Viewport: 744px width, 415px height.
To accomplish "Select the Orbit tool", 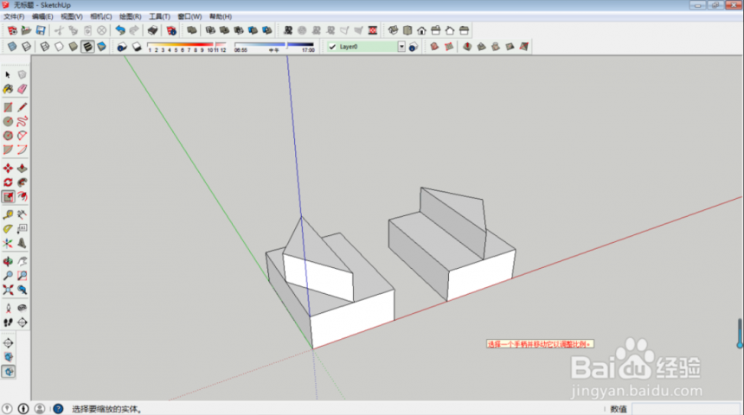I will click(x=8, y=261).
